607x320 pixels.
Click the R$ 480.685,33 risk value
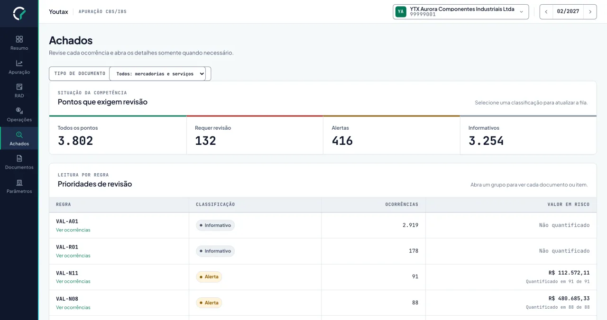pos(569,299)
